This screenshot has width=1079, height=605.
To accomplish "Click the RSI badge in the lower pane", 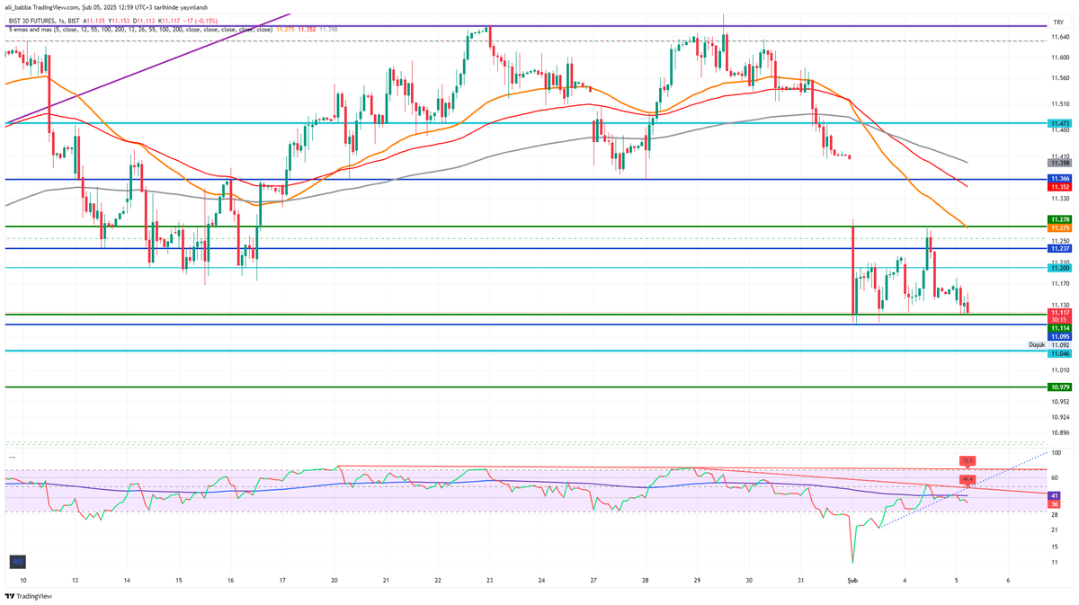I will tap(16, 562).
